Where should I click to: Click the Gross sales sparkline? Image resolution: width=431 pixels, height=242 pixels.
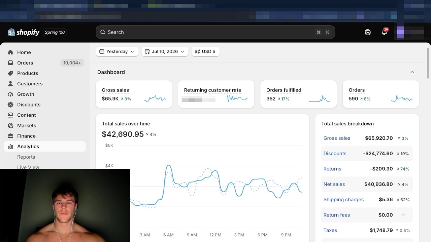click(x=155, y=98)
